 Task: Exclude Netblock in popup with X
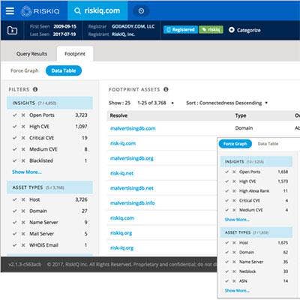(x=234, y=271)
